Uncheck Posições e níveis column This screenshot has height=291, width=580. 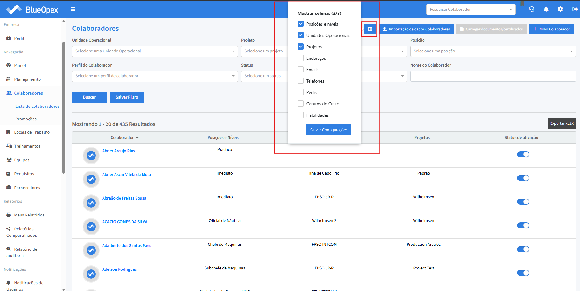click(x=301, y=24)
